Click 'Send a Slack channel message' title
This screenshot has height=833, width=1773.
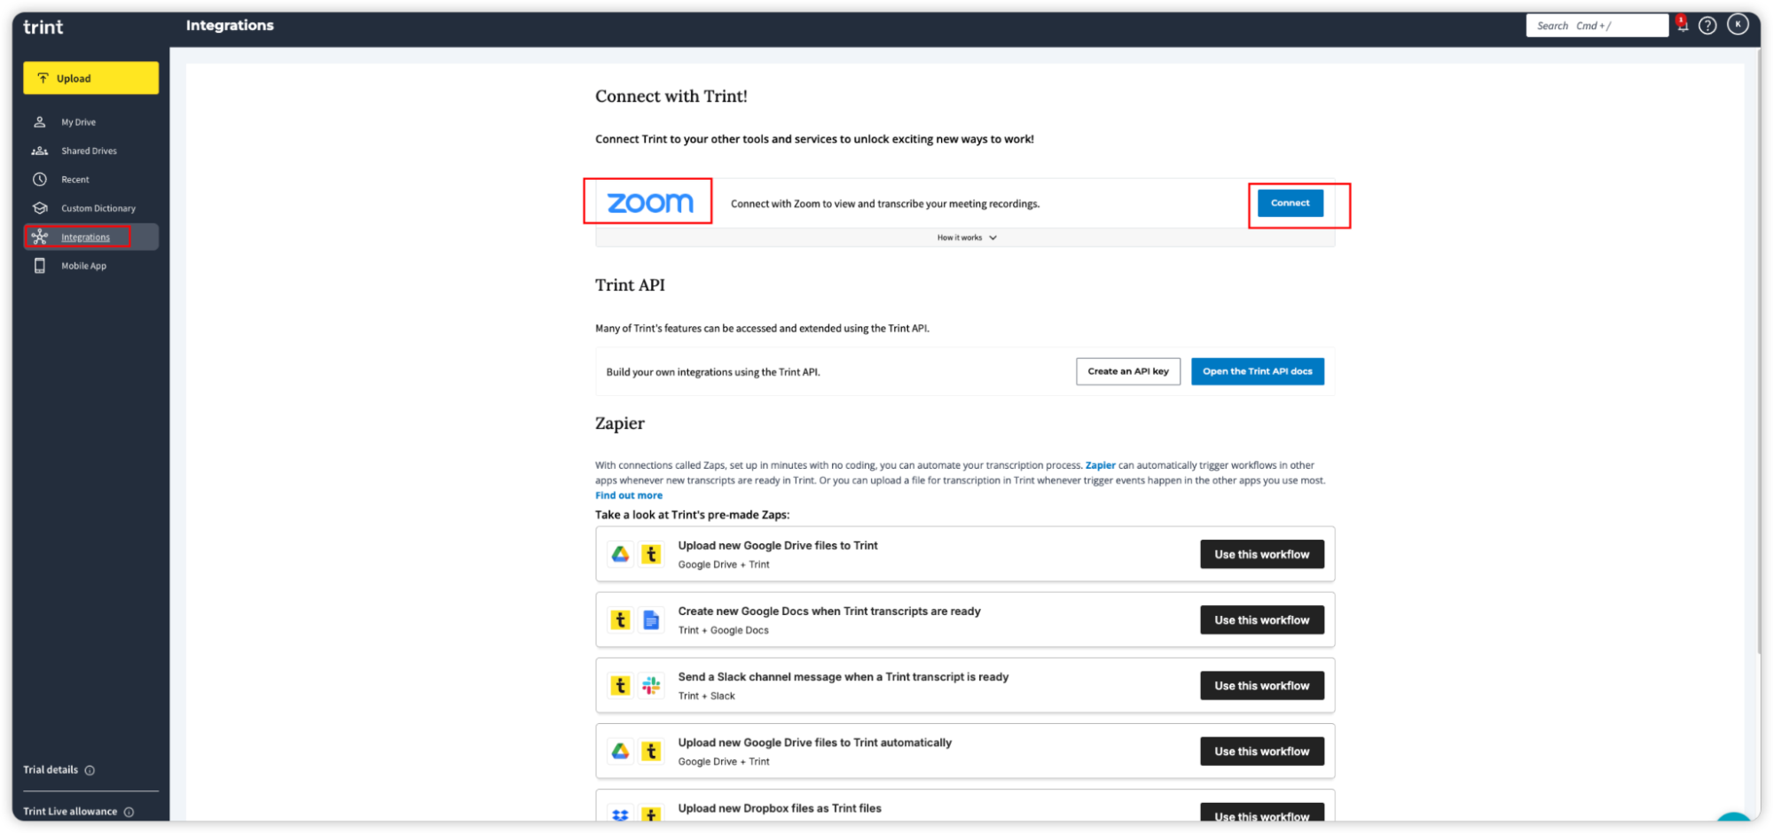[843, 677]
